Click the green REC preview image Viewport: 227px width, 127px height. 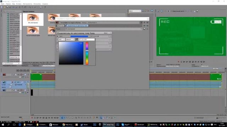click(191, 36)
